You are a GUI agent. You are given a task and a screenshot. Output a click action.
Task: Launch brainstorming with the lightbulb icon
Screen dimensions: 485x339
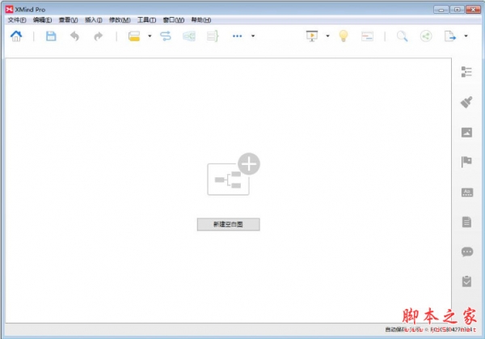pyautogui.click(x=344, y=36)
